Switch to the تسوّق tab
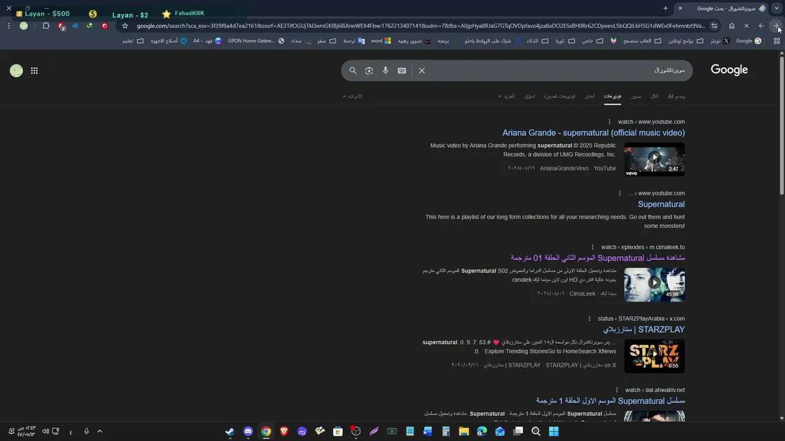This screenshot has width=785, height=441. pos(530,96)
